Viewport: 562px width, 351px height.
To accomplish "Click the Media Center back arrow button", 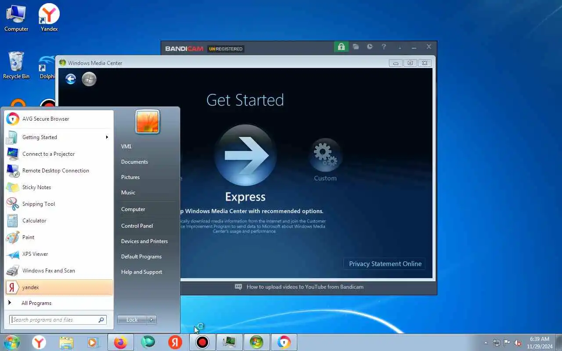I will tap(71, 79).
